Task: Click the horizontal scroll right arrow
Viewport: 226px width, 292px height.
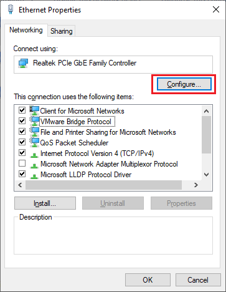Action: (x=196, y=185)
